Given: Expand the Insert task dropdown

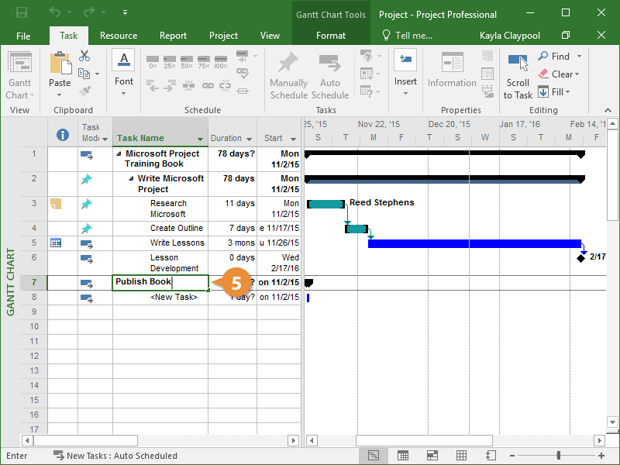Looking at the screenshot, I should (x=405, y=94).
